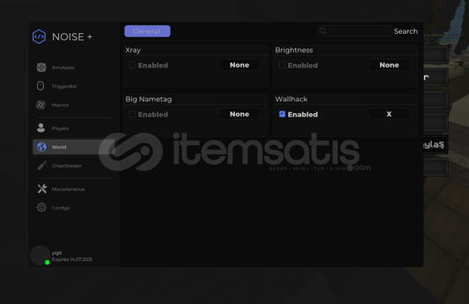Viewport: 469px width, 304px height.
Task: Switch to the General tab
Action: (147, 31)
